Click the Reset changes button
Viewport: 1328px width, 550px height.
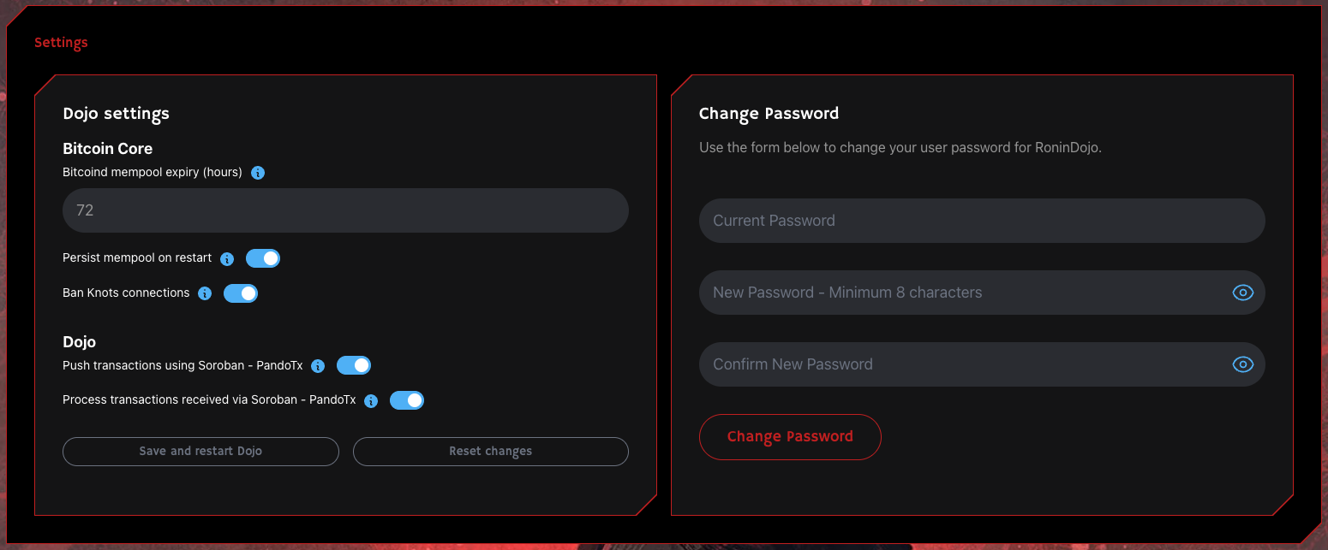(x=491, y=452)
